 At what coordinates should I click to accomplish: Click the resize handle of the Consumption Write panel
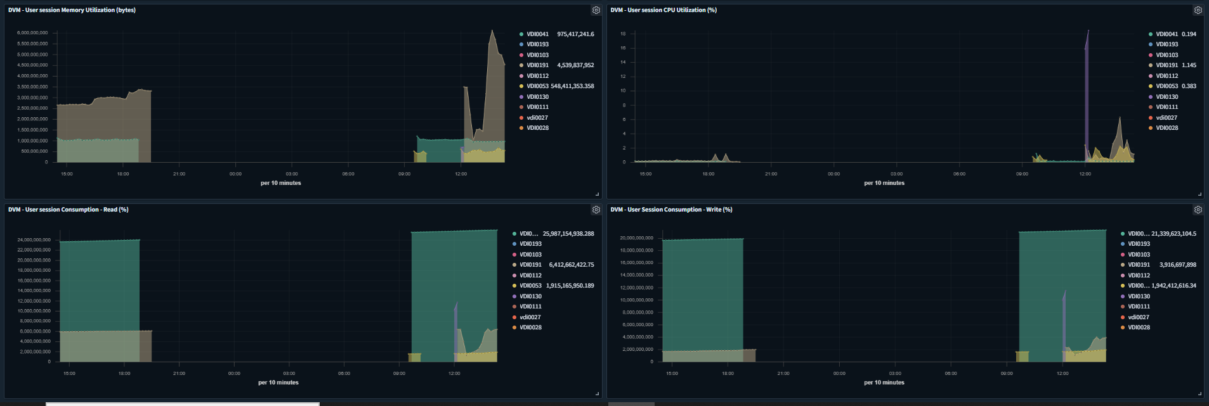pyautogui.click(x=1199, y=394)
